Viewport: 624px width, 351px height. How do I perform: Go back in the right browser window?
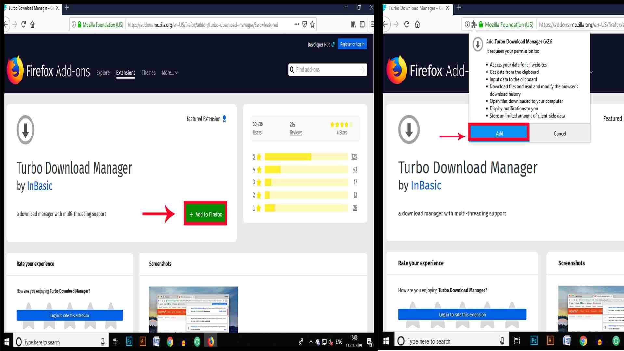(385, 24)
